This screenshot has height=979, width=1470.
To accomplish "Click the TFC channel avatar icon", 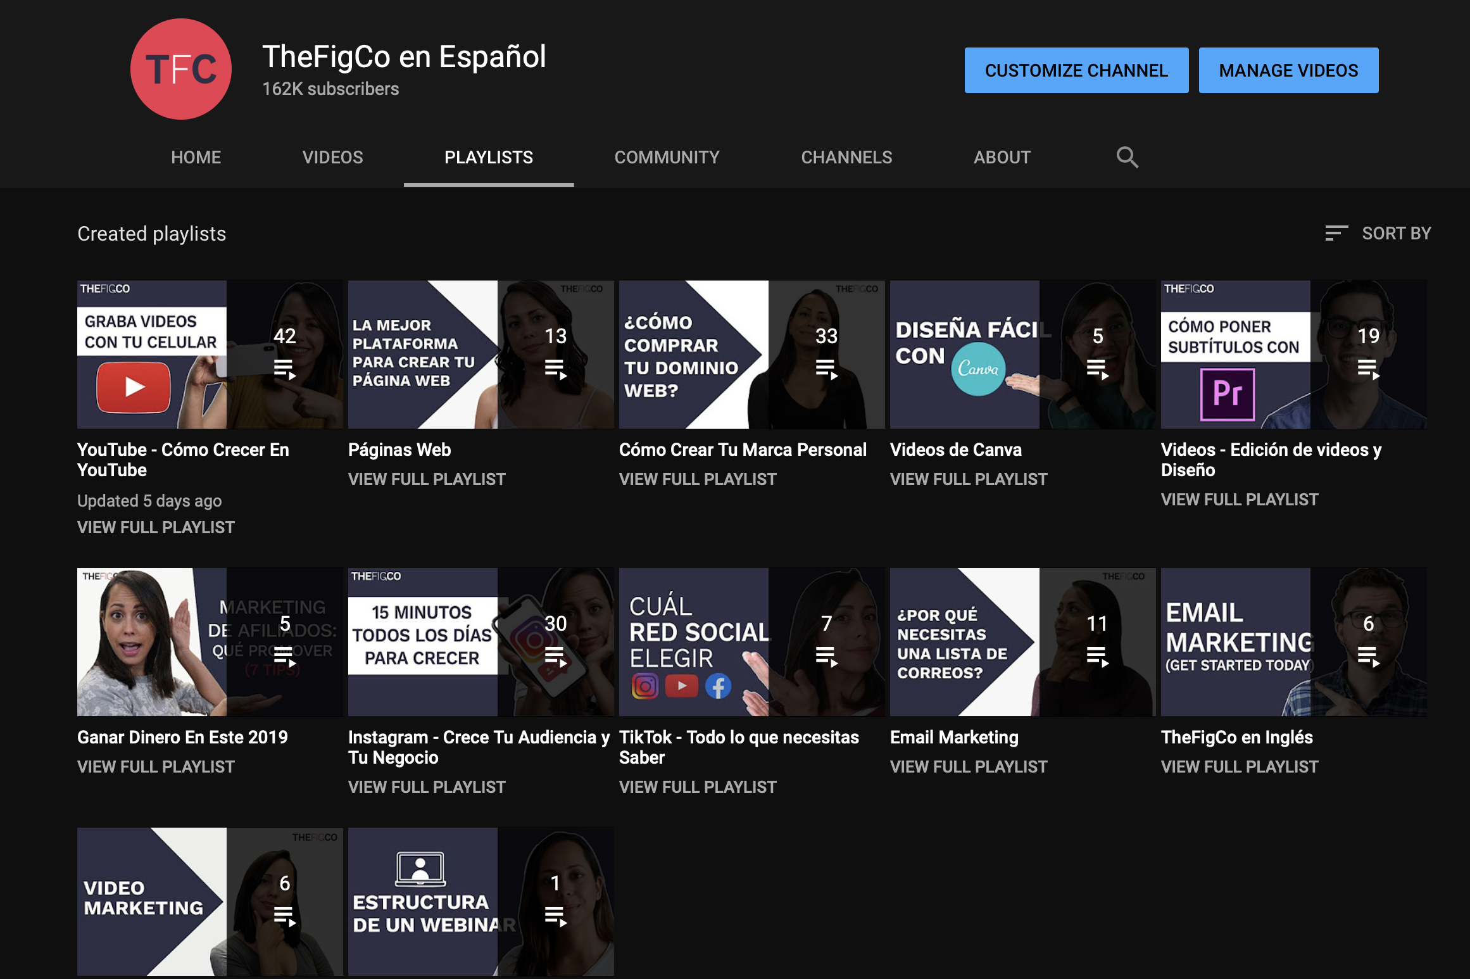I will [x=180, y=69].
